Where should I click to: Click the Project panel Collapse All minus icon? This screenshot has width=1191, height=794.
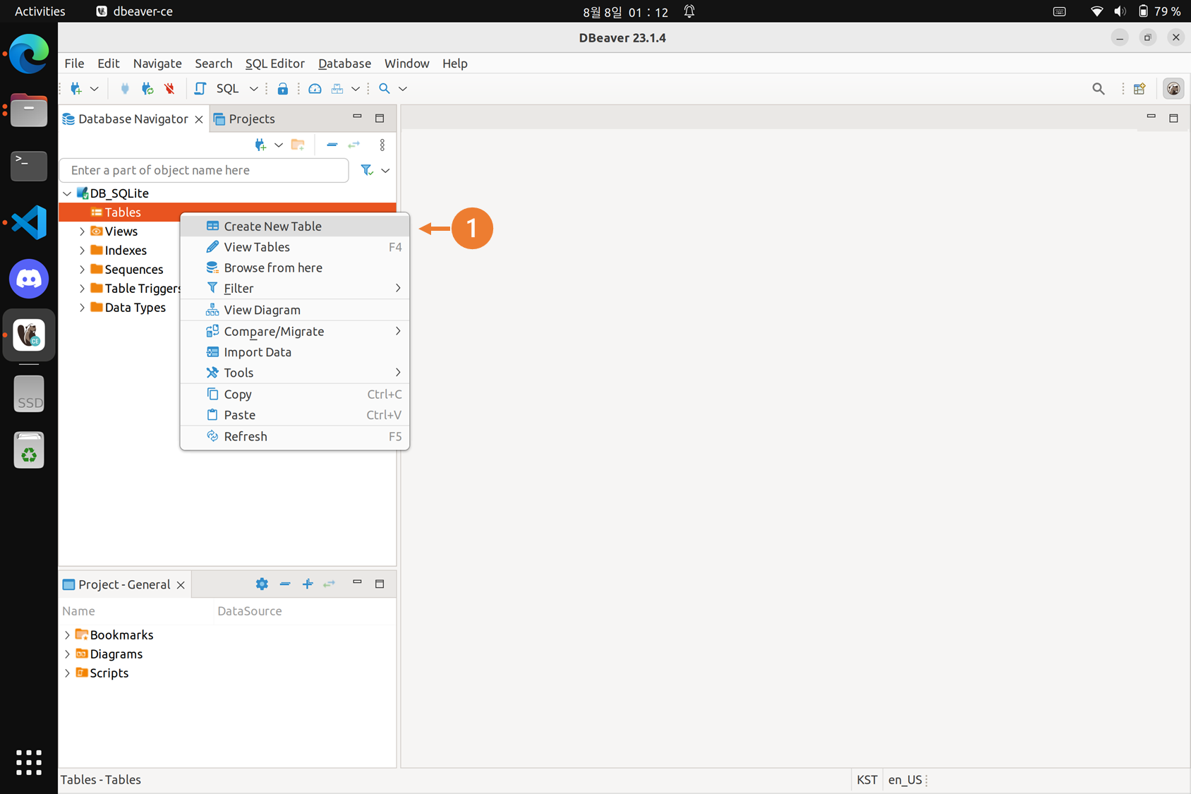(285, 584)
